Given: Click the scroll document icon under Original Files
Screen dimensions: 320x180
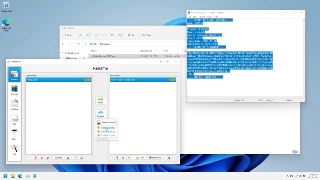Looking at the screenshot, I should point(81,158).
